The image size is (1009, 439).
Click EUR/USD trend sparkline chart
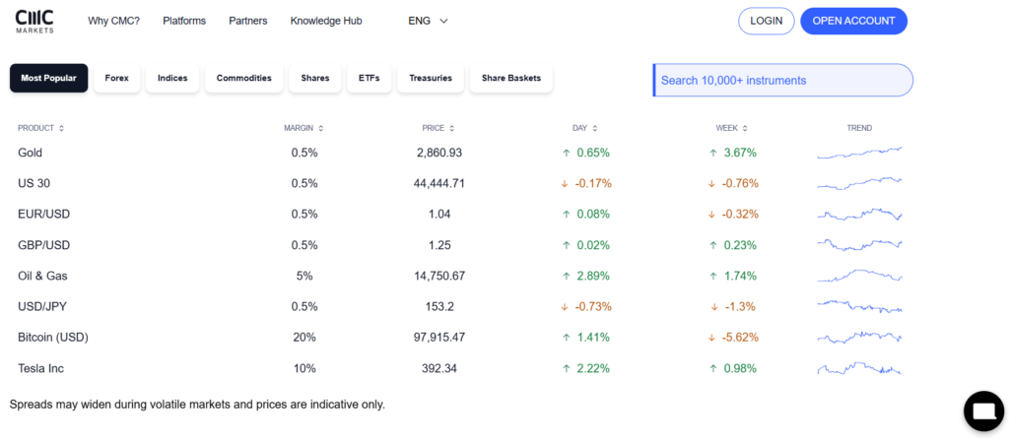tap(859, 214)
